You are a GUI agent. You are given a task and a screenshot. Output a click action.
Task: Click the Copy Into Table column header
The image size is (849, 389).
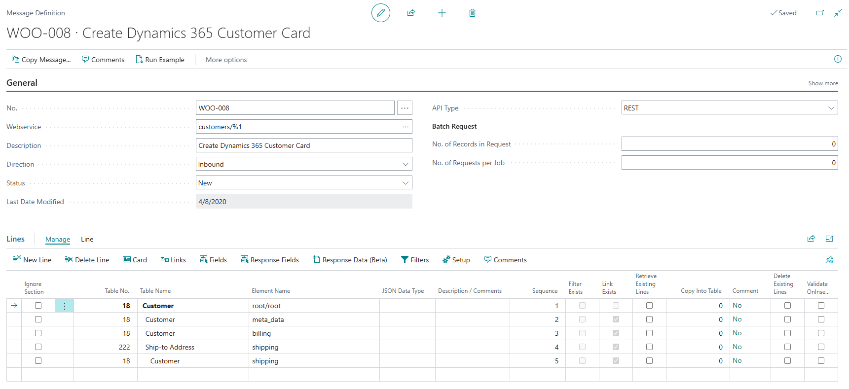[x=701, y=291]
